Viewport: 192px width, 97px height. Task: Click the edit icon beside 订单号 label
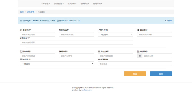point(60,52)
